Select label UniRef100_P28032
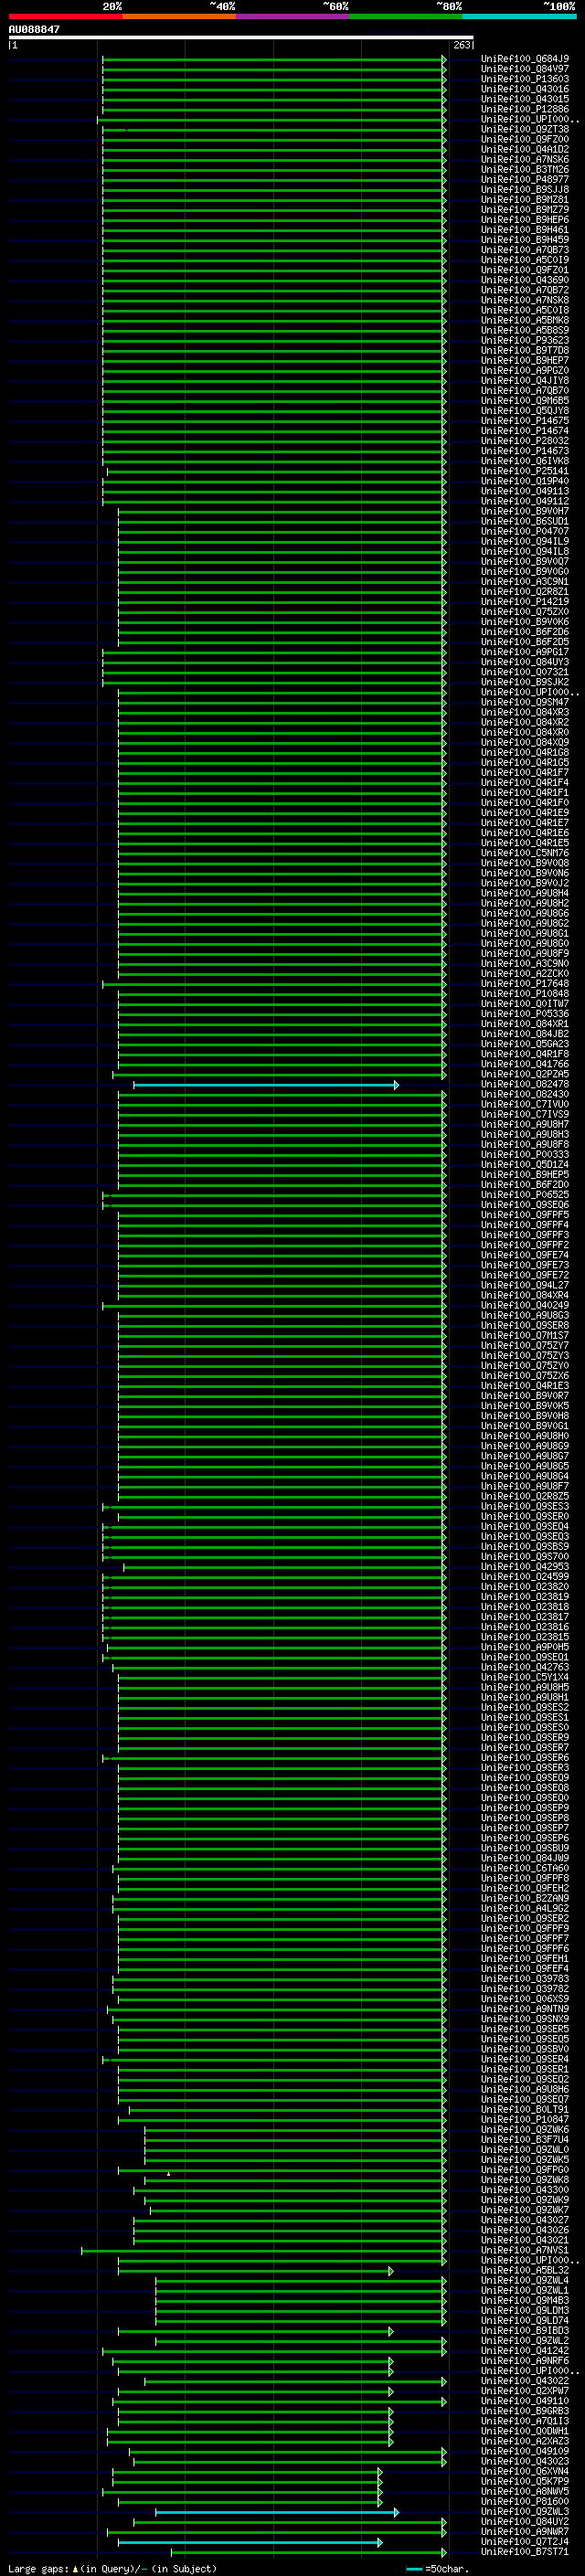Image resolution: width=585 pixels, height=2576 pixels. click(x=525, y=441)
